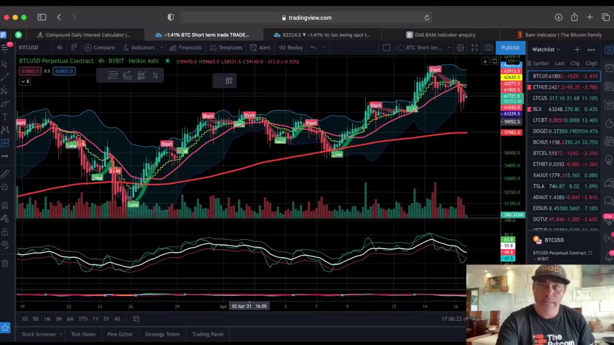This screenshot has width=614, height=345.
Task: Open the USD currency dropdown on price axis
Action: click(x=512, y=61)
